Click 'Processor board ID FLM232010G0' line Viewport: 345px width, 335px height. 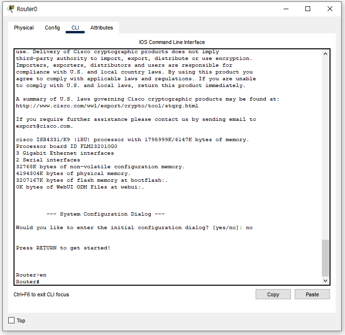[x=67, y=146]
